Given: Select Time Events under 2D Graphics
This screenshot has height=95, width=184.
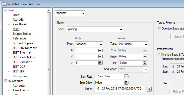Looking at the screenshot, I should click(21, 90).
